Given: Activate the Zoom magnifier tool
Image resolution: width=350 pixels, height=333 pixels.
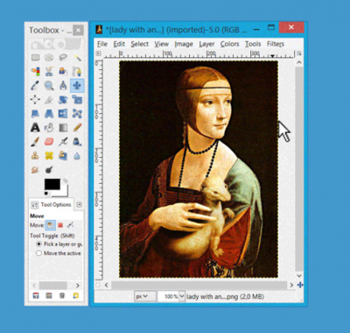Looking at the screenshot, I should pyautogui.click(x=49, y=86).
